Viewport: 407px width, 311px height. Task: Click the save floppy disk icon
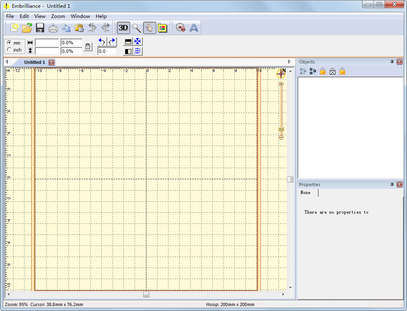coord(40,28)
